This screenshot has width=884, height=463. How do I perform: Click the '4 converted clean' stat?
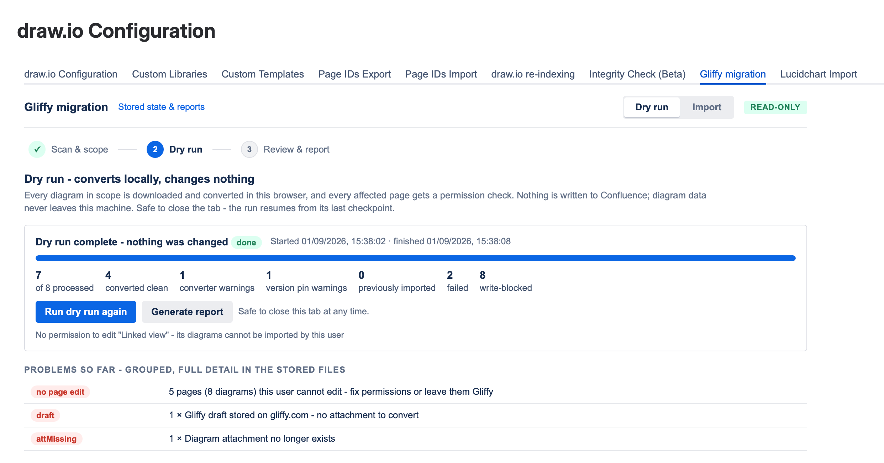(x=136, y=281)
